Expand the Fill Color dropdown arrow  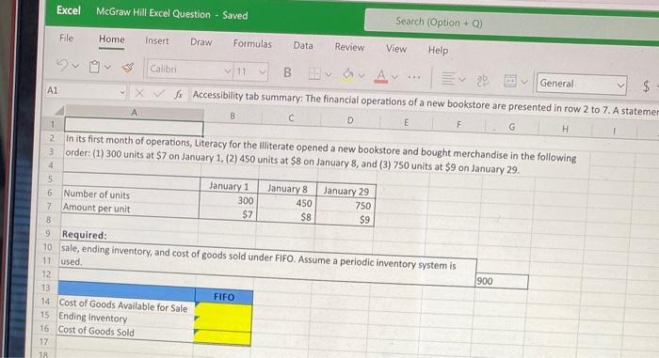pos(362,76)
